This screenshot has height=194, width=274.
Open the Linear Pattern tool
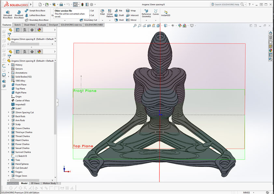click(x=110, y=13)
